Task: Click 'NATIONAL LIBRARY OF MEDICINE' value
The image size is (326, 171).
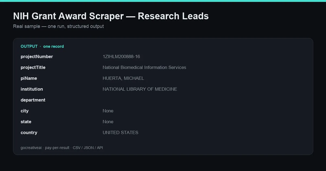Action: (x=140, y=89)
